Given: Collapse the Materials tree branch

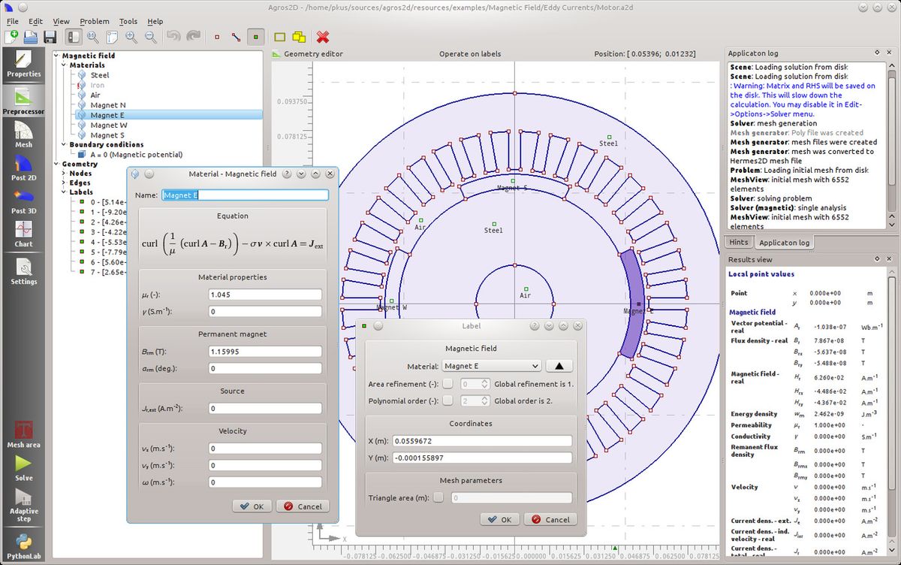Looking at the screenshot, I should tap(64, 65).
